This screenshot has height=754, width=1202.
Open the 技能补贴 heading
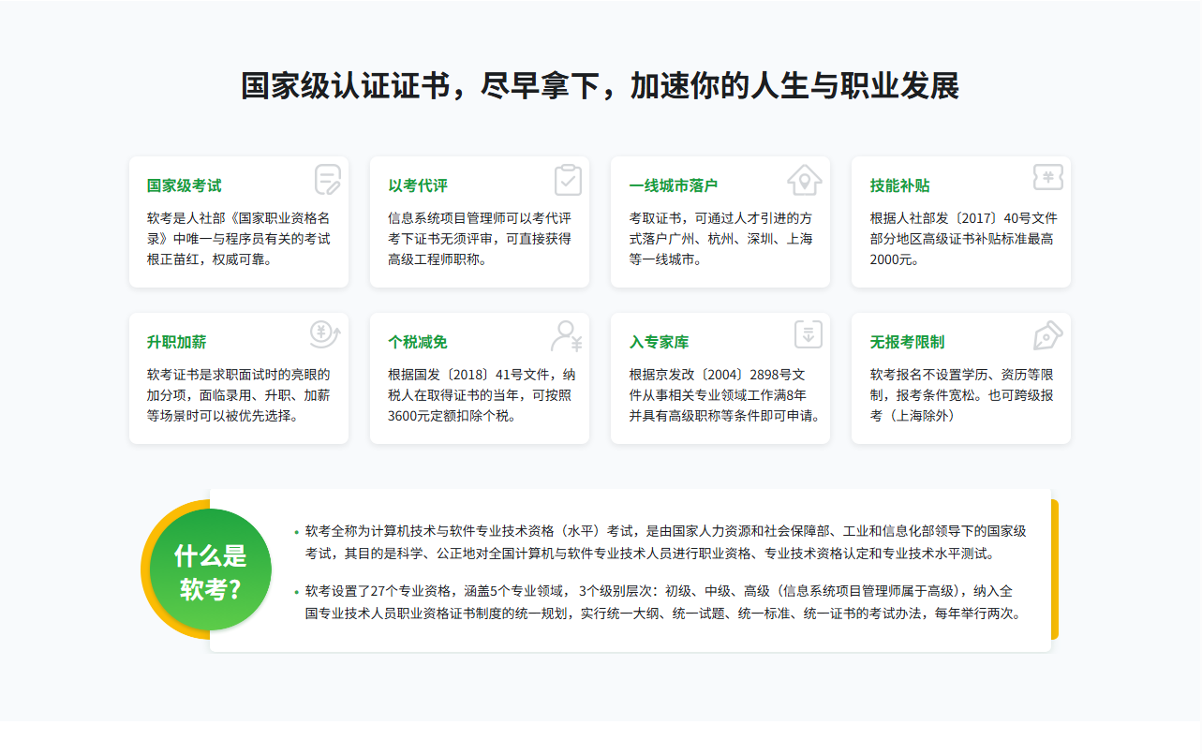(899, 185)
